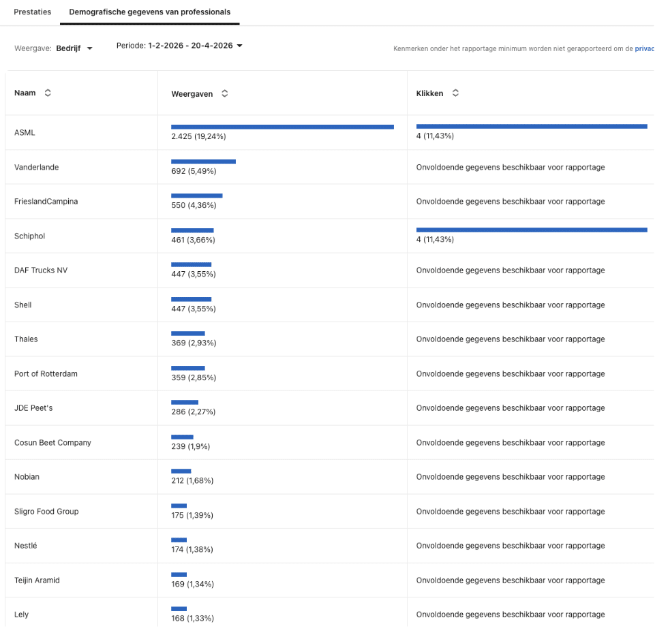Click the ASML klikken bar
This screenshot has height=635, width=668.
[532, 127]
